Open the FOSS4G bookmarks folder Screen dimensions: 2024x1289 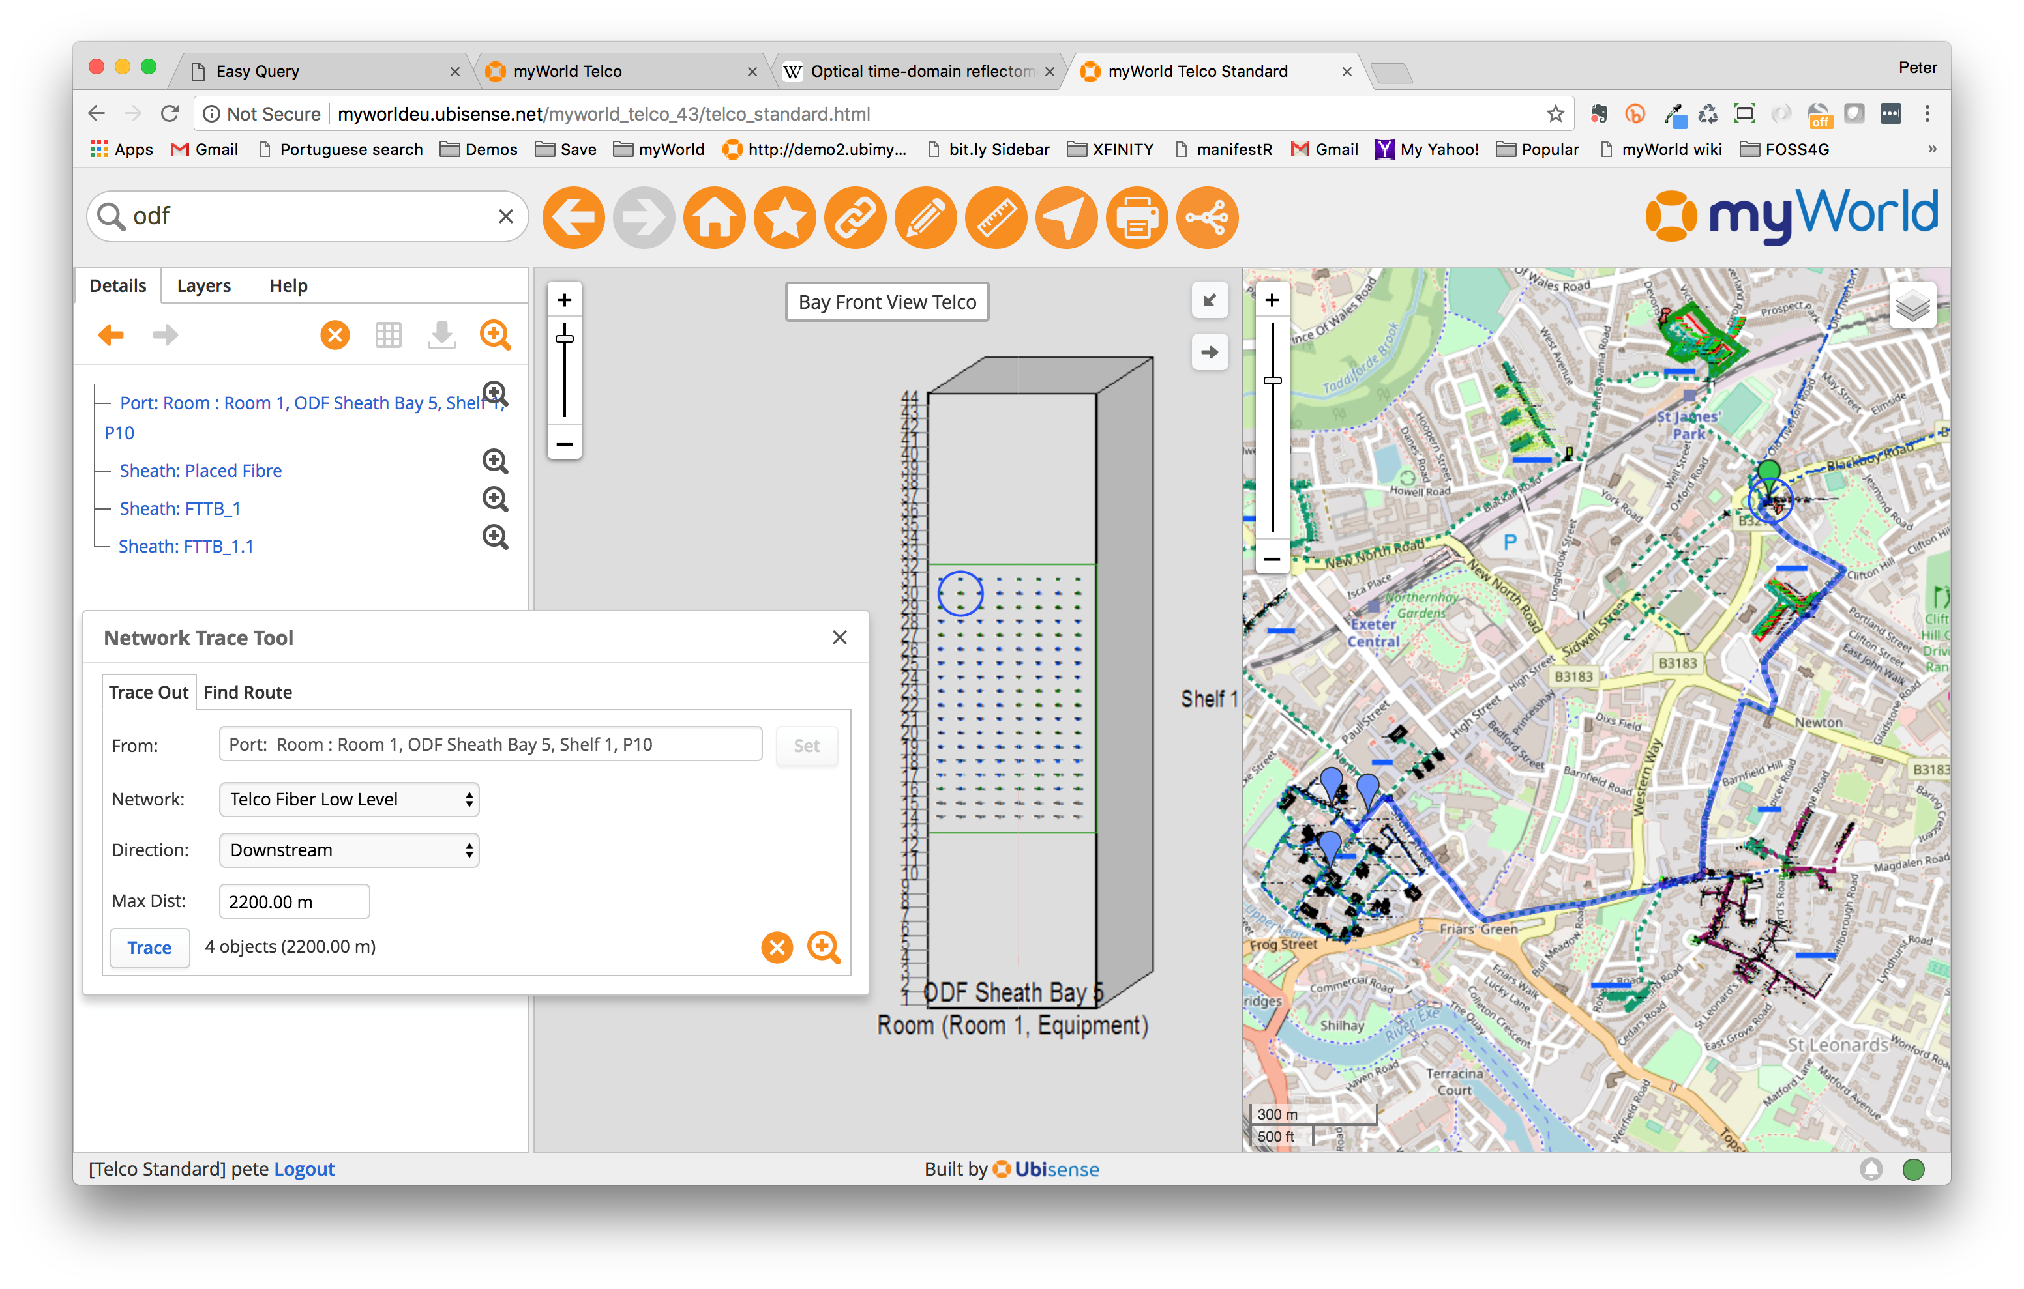1785,150
